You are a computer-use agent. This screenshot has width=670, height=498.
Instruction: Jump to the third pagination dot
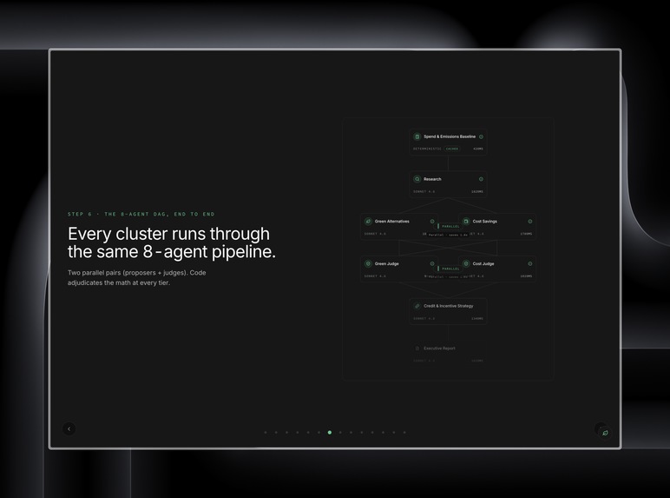click(x=286, y=433)
